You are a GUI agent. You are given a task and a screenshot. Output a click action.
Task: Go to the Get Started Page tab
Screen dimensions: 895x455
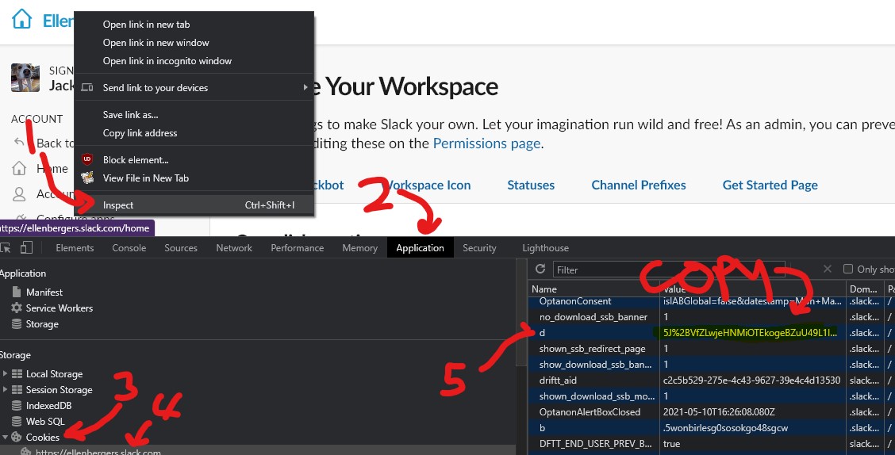[x=770, y=185]
